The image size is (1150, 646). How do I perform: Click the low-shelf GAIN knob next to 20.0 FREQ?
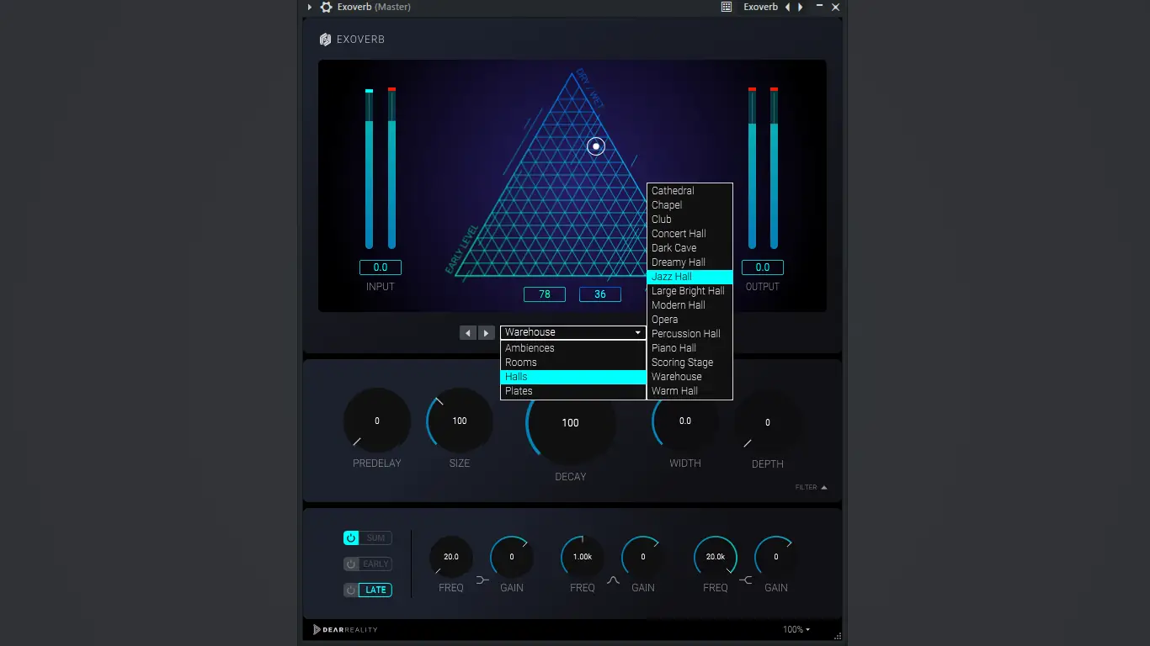(x=512, y=557)
